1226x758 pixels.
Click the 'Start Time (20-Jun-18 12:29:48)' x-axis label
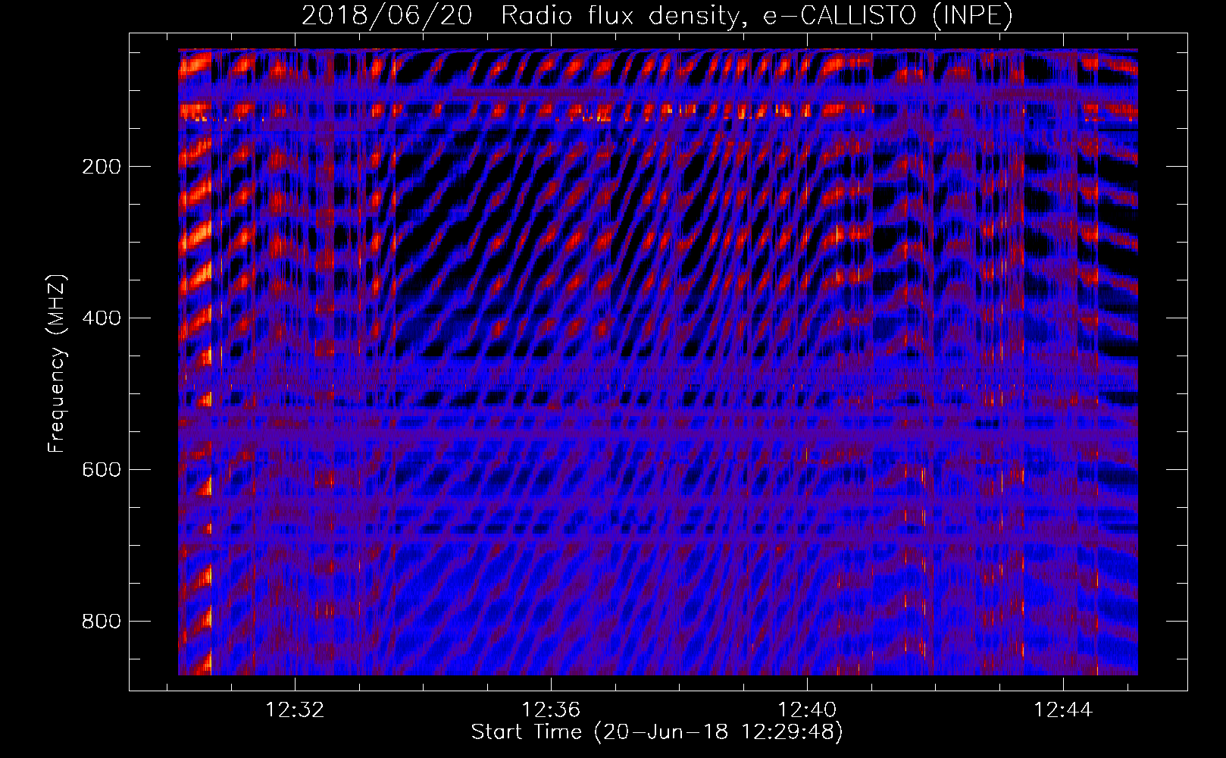pos(657,732)
